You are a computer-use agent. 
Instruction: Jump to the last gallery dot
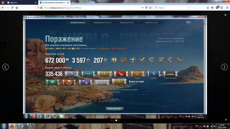tap(119, 120)
